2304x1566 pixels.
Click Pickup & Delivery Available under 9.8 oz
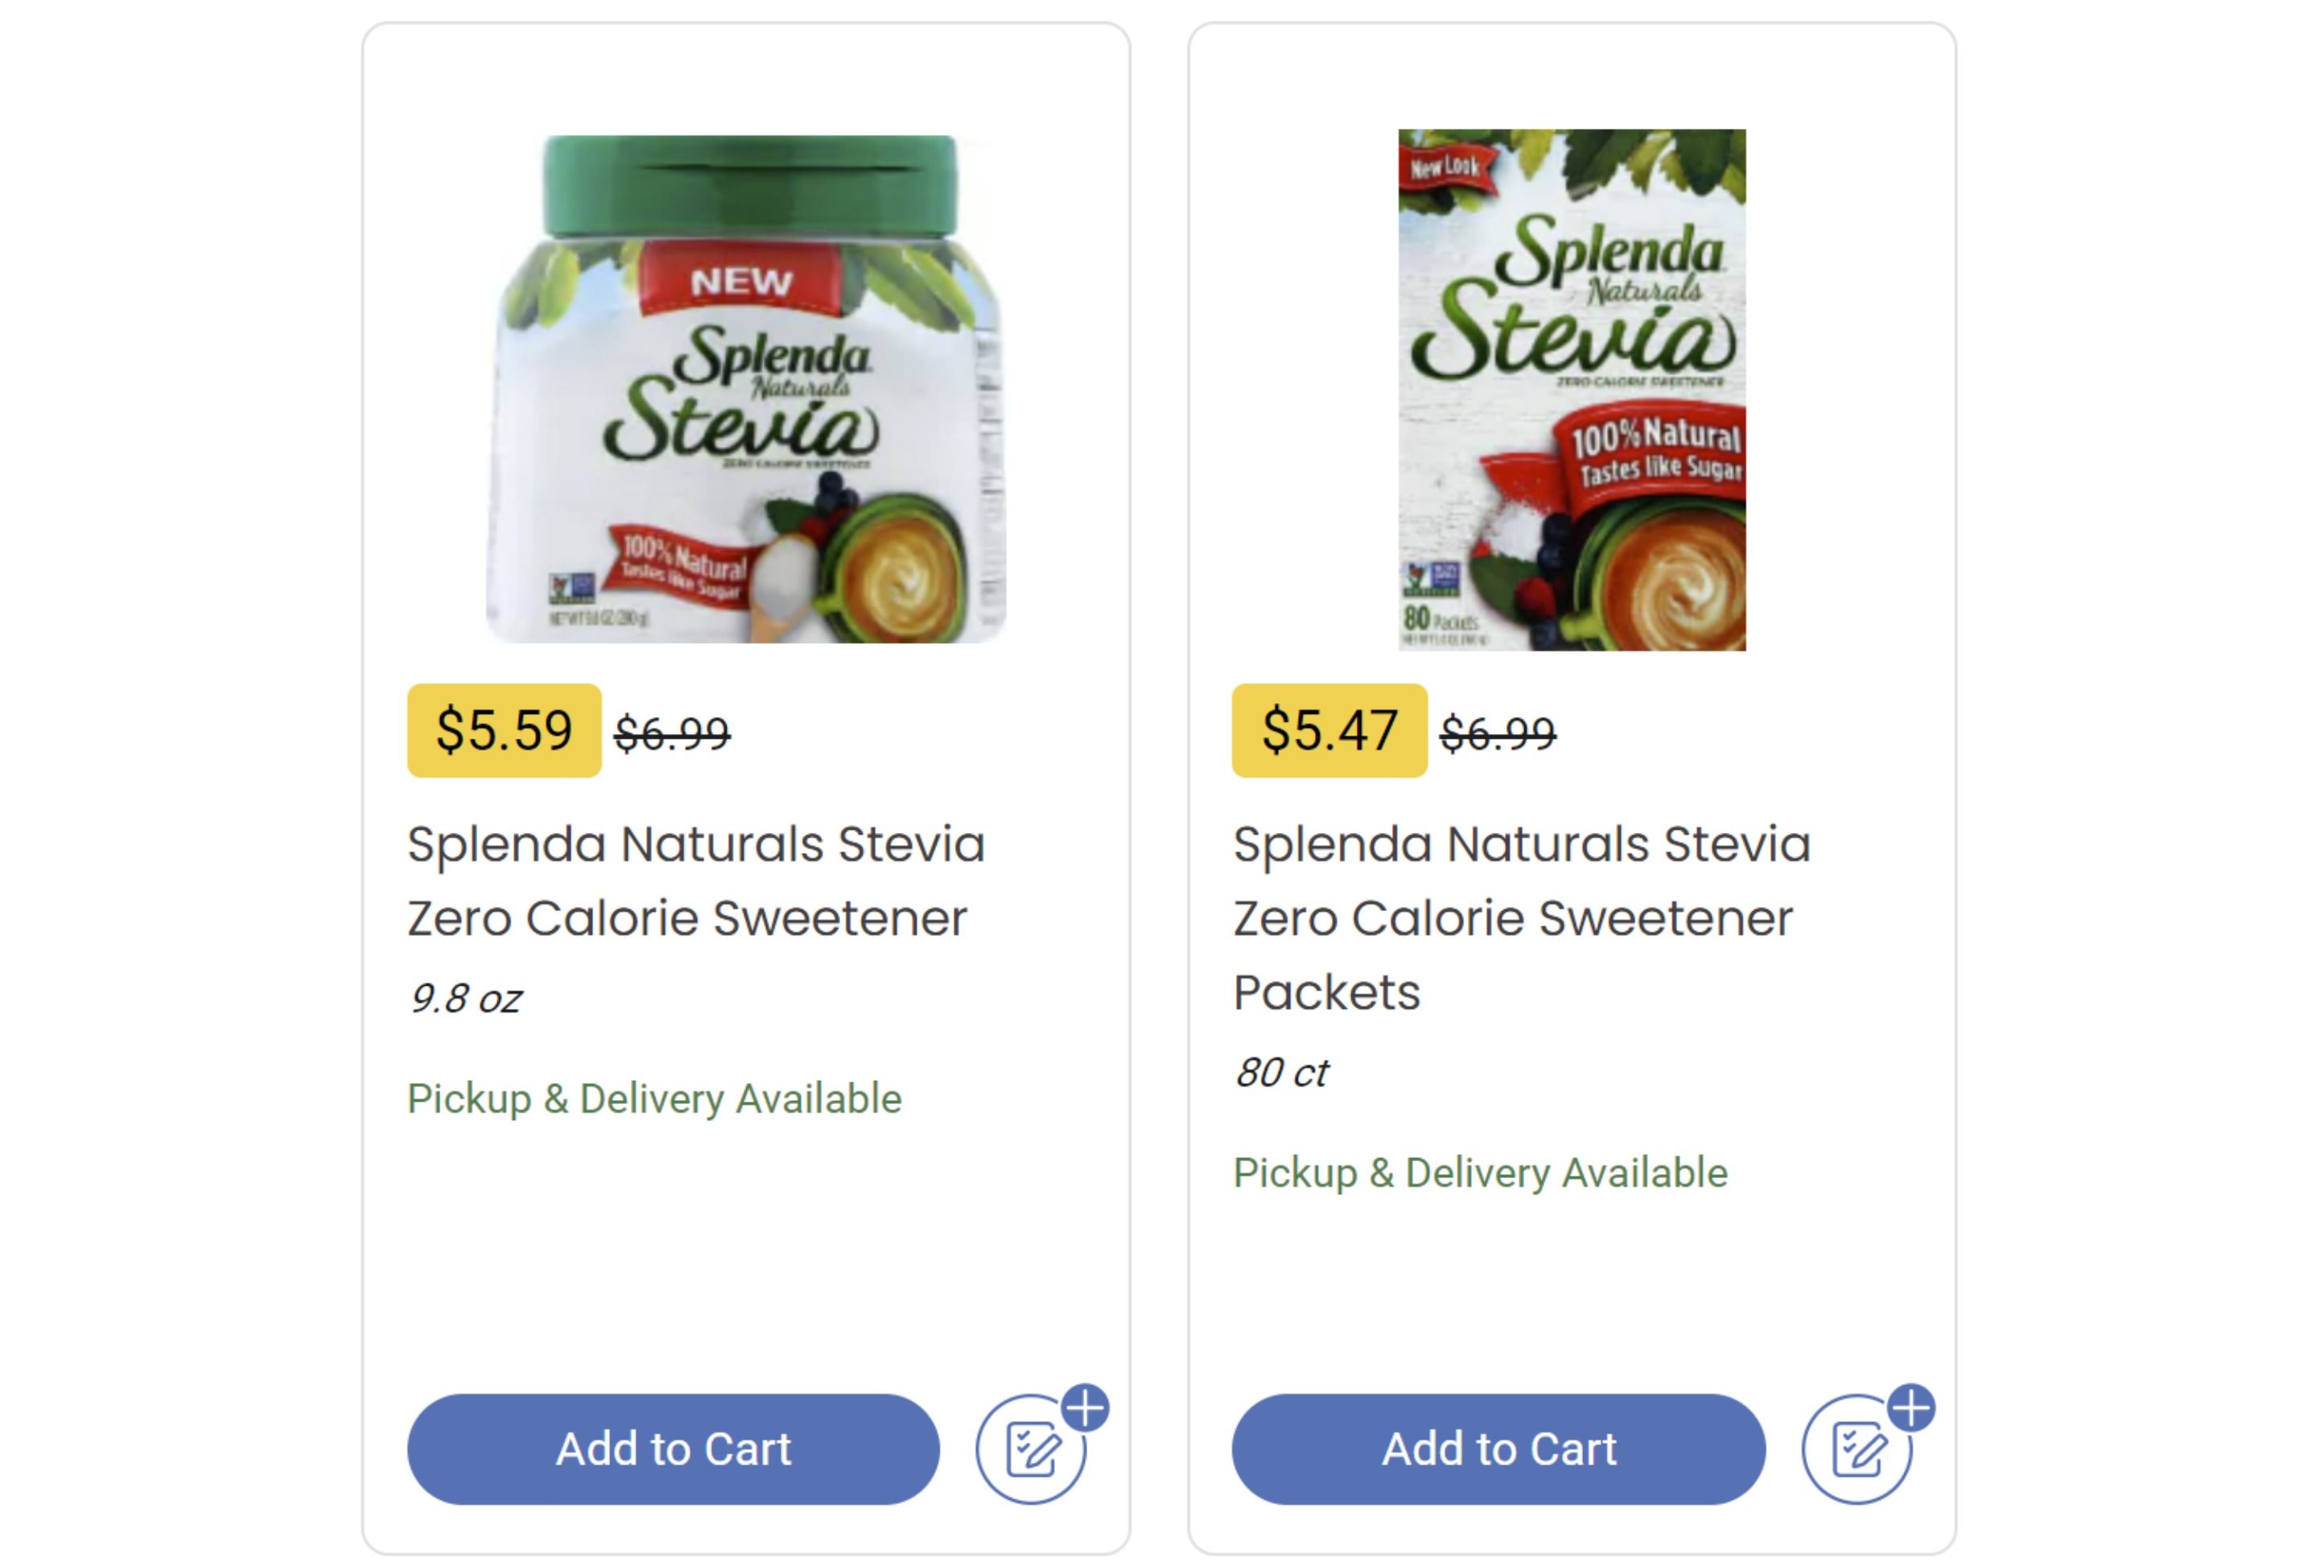pos(654,1099)
